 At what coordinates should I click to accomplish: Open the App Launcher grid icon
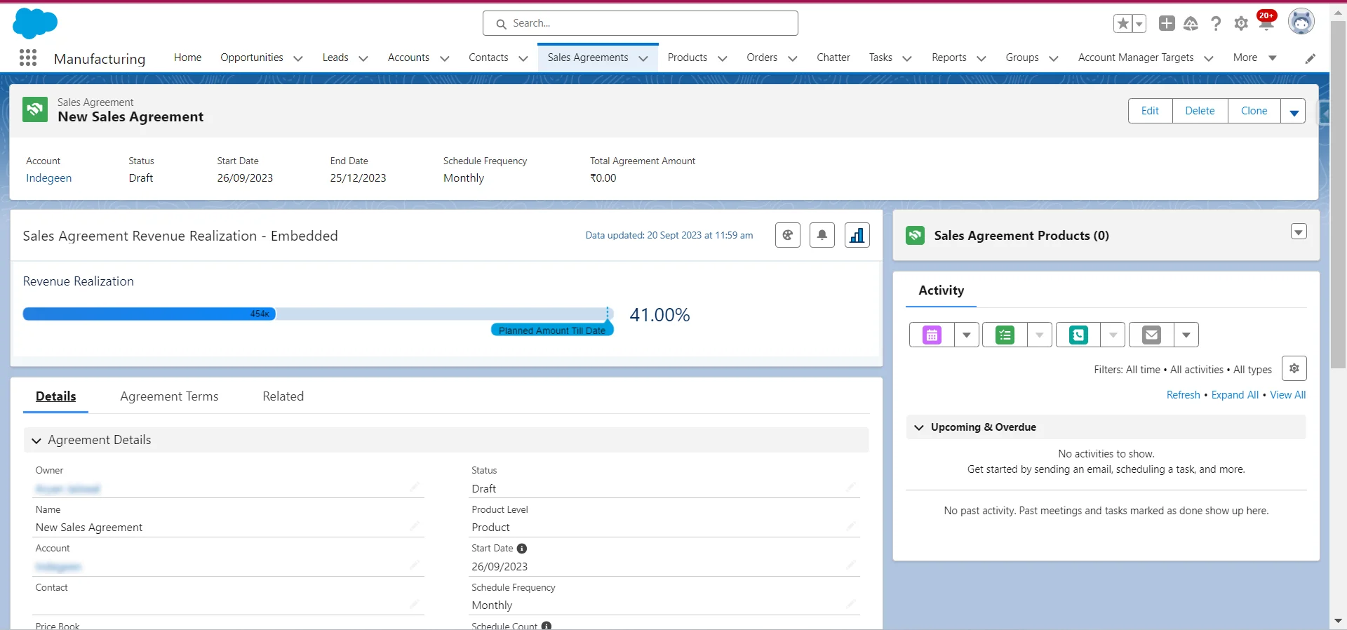[28, 58]
